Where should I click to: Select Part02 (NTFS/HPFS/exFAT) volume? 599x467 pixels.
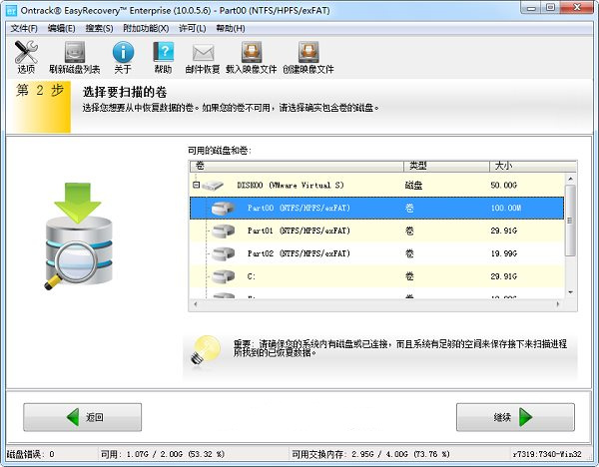pos(376,253)
